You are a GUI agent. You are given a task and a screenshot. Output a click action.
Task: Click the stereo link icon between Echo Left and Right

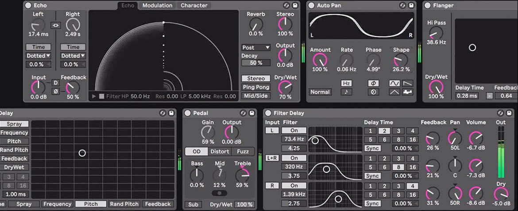click(x=55, y=25)
